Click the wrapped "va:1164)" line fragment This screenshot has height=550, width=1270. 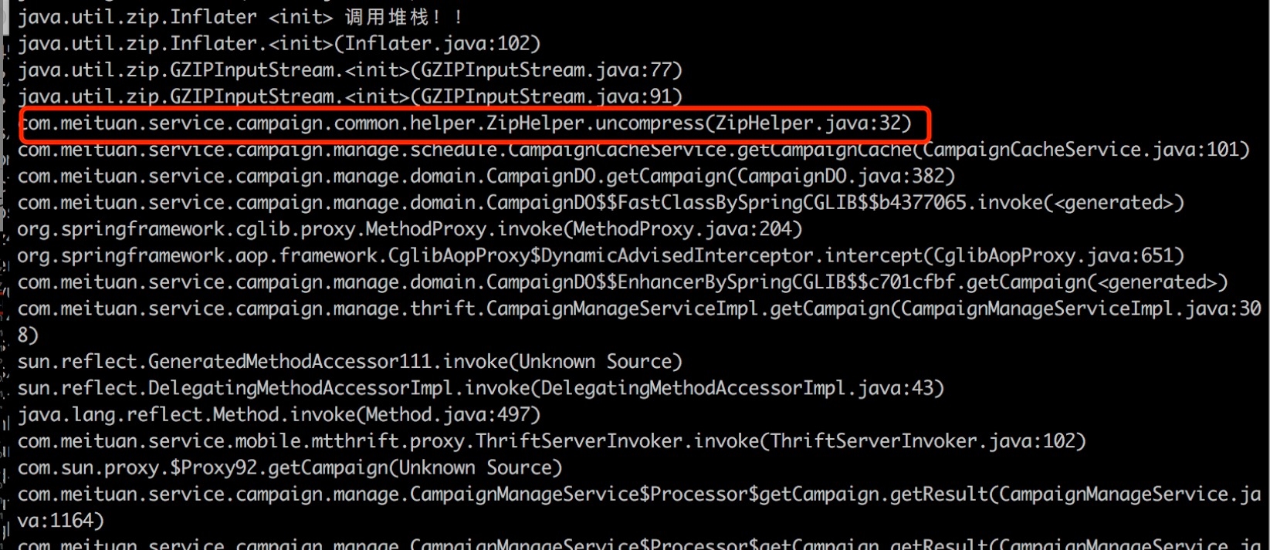click(60, 521)
